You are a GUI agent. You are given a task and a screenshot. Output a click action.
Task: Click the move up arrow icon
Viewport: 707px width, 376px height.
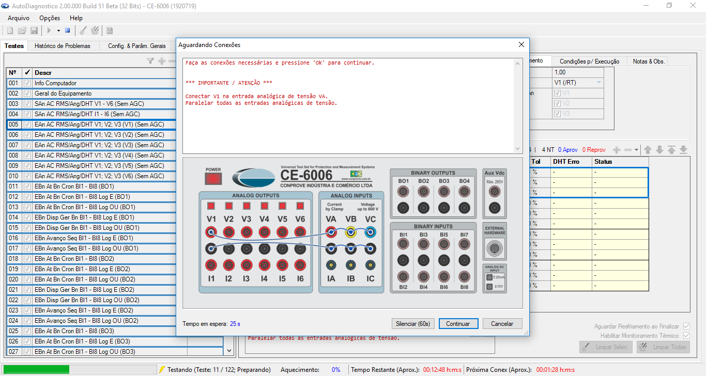click(648, 150)
